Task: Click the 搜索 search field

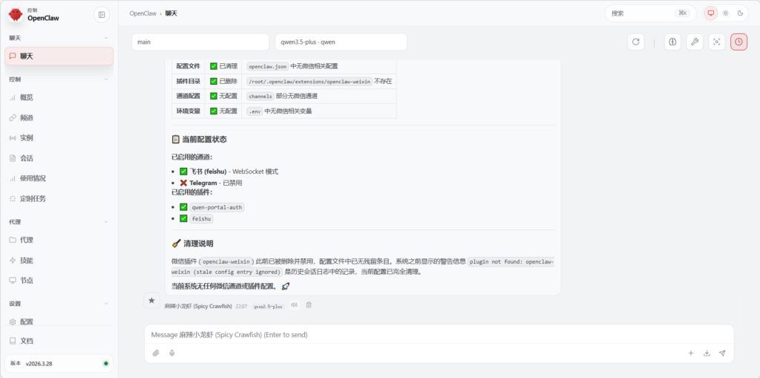Action: pyautogui.click(x=650, y=13)
